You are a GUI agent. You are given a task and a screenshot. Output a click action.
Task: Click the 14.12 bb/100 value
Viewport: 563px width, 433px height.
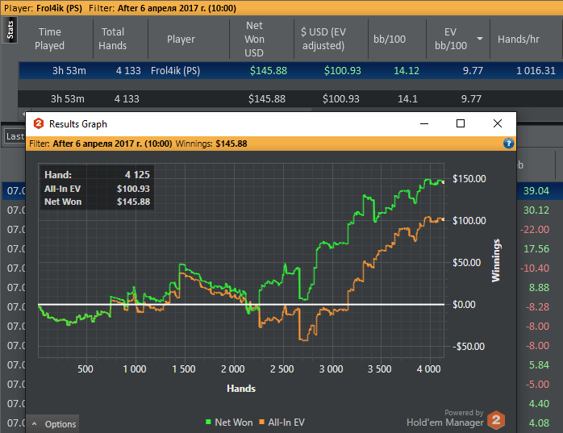407,70
